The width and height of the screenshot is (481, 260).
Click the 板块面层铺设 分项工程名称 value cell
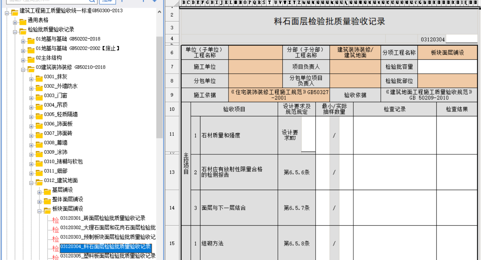tap(447, 52)
